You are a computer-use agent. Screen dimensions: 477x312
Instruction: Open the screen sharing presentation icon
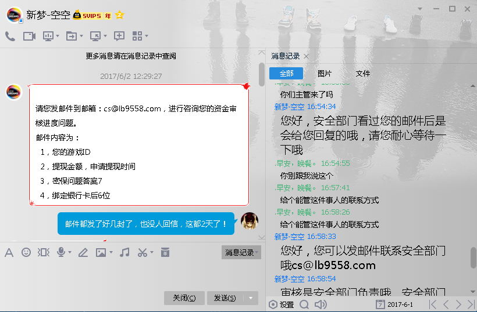[x=48, y=37]
